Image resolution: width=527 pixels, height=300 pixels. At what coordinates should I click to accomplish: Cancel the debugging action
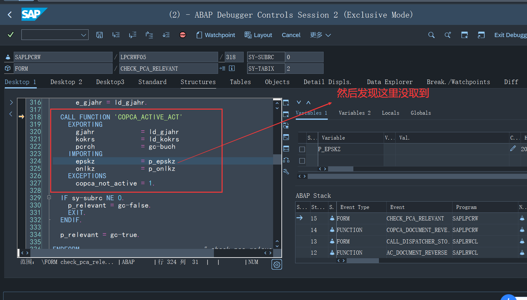point(291,35)
